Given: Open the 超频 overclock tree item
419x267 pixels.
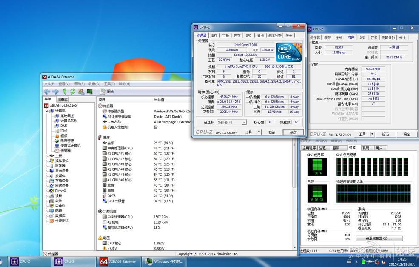Looking at the screenshot, I should pyautogui.click(x=64, y=136).
